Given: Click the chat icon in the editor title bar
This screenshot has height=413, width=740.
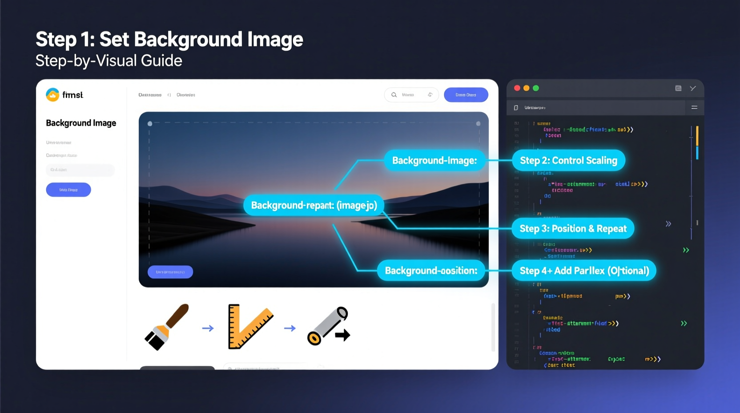Looking at the screenshot, I should [x=679, y=89].
